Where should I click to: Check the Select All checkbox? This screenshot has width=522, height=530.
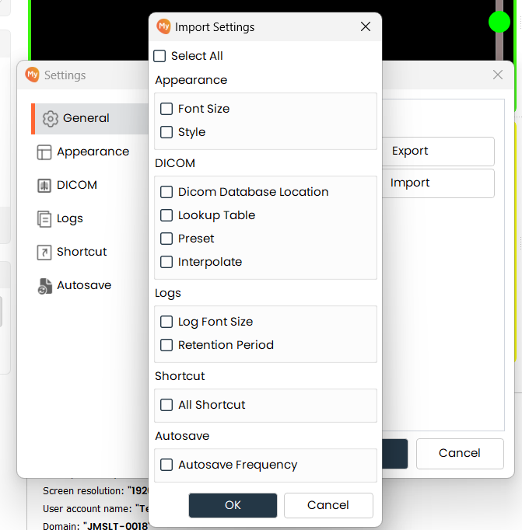160,56
